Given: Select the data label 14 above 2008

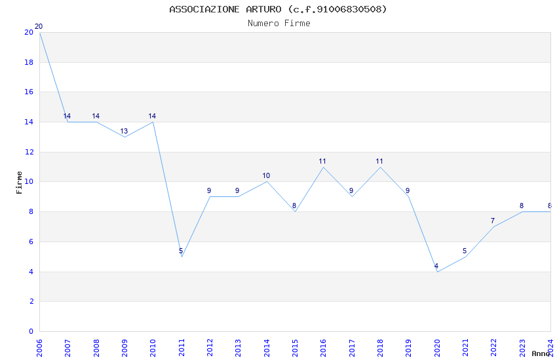Looking at the screenshot, I should pyautogui.click(x=96, y=117).
